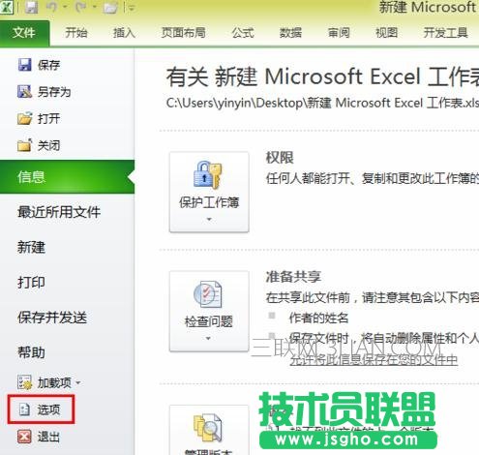
Task: Click the file path text under the title
Action: tap(322, 103)
